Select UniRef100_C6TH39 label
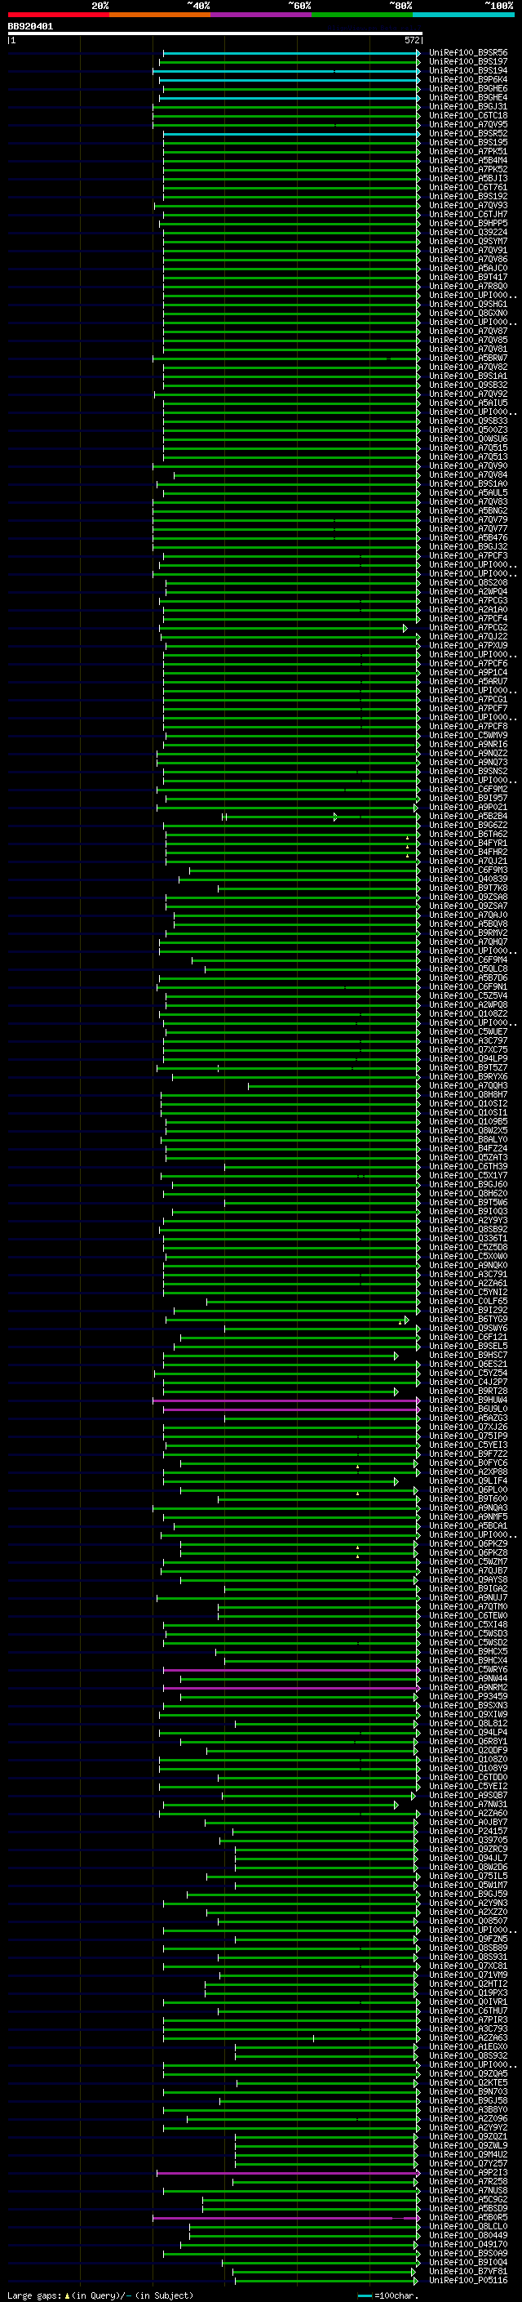Screen dimensions: 522x2302 click(x=467, y=1166)
